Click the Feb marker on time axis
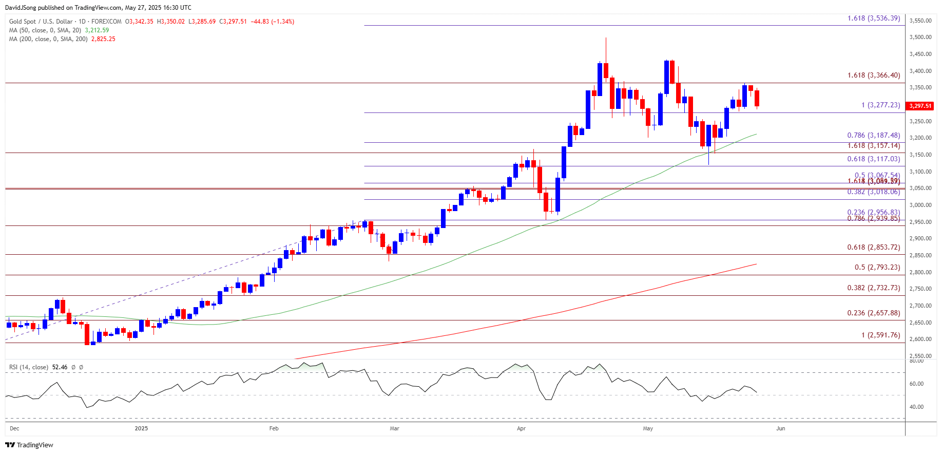 274,428
